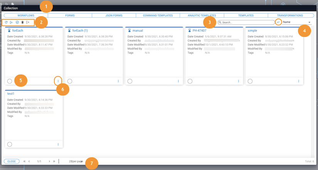318x170 pixels.
Task: Click the refresh collection icon
Action: [6, 22]
